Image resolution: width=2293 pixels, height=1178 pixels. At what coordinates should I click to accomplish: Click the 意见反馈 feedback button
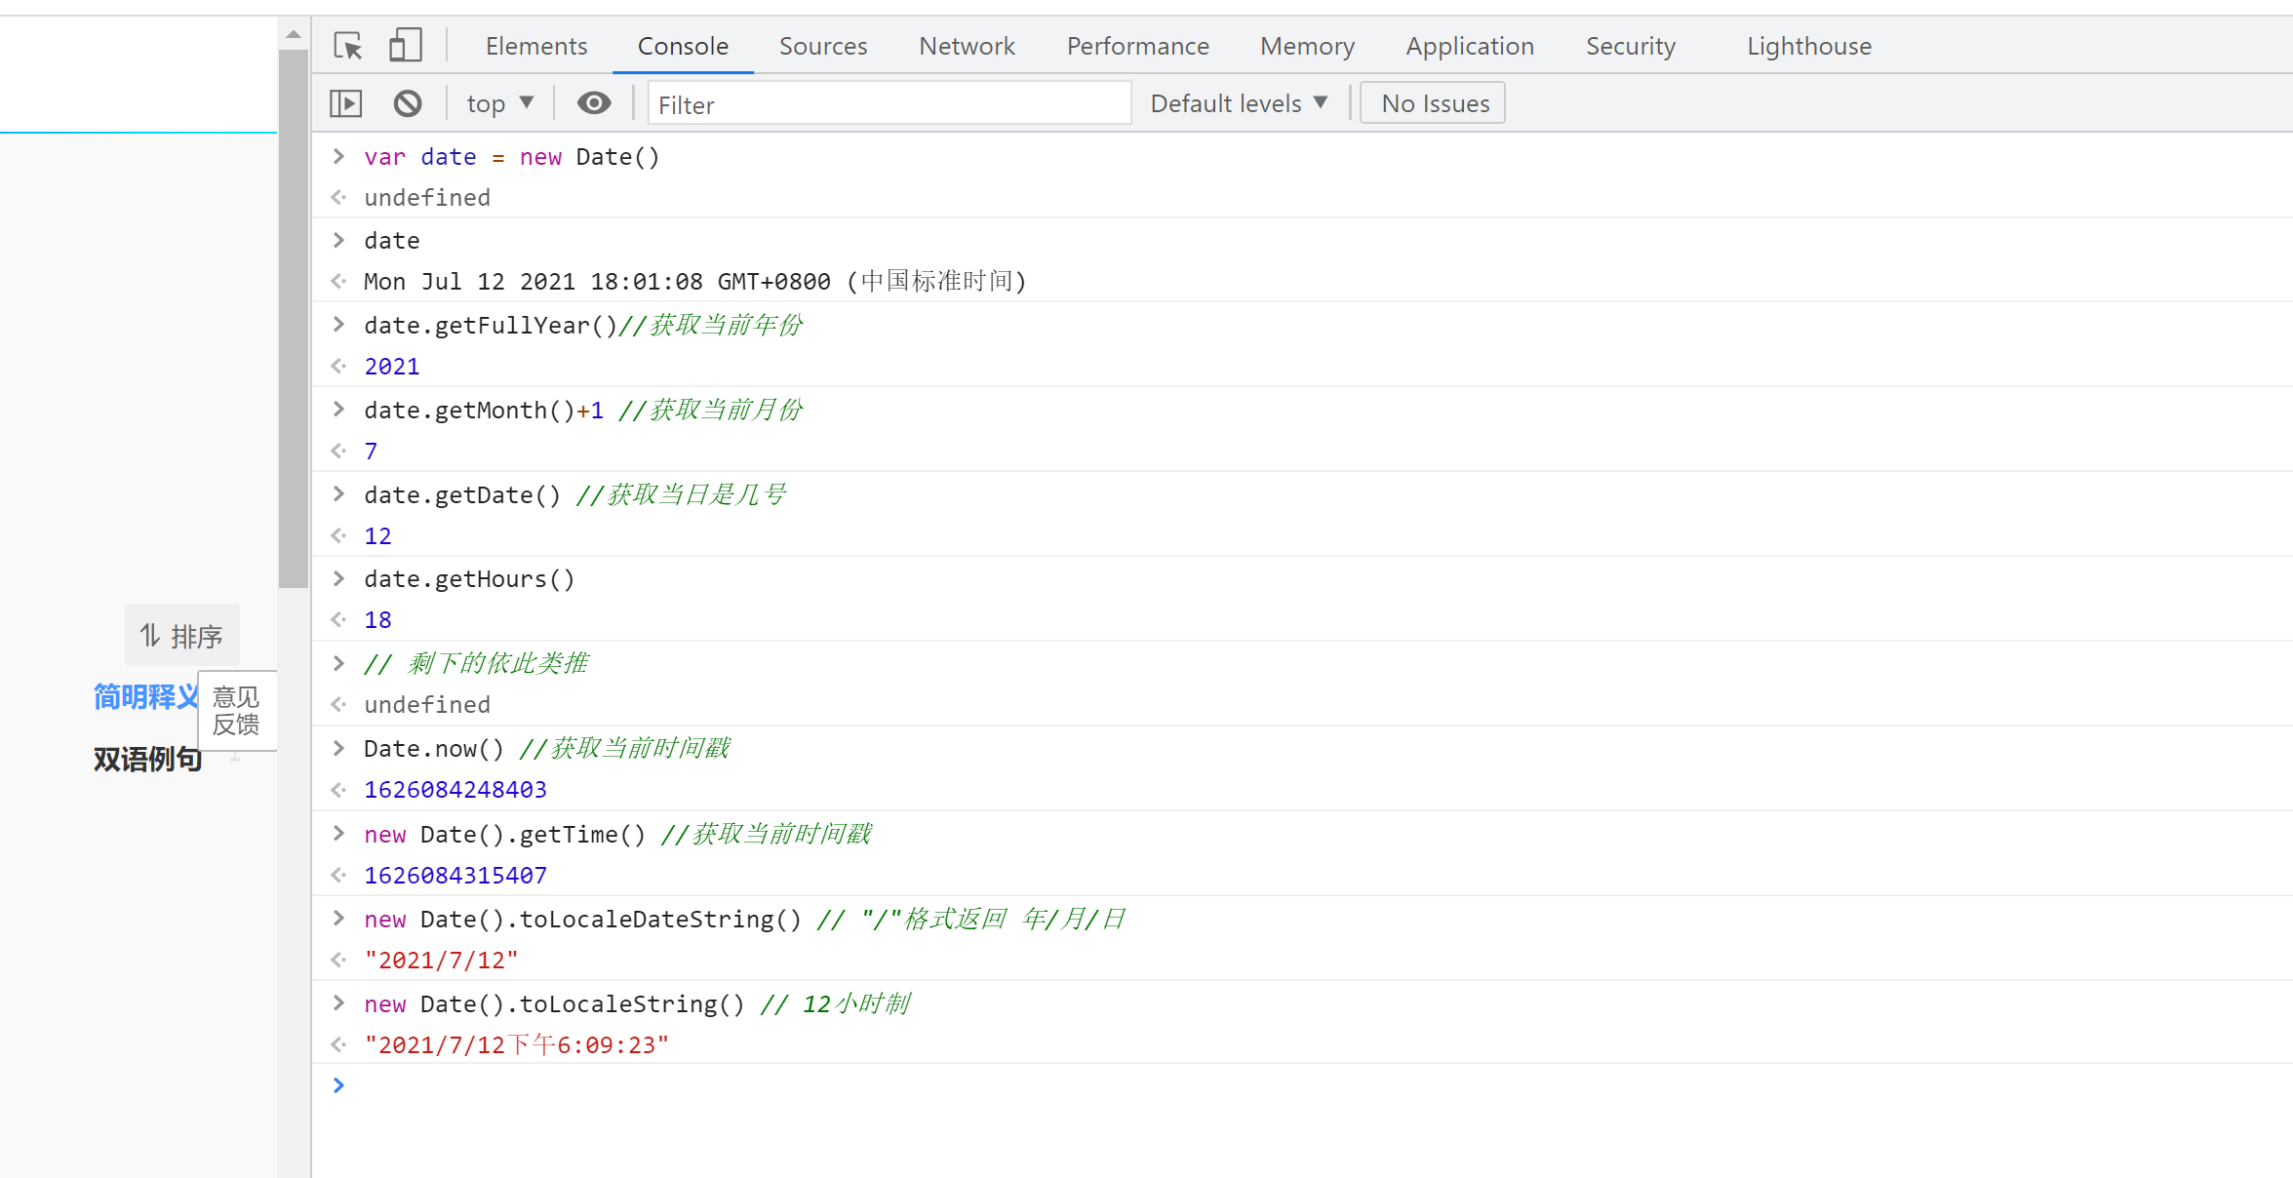pyautogui.click(x=236, y=711)
